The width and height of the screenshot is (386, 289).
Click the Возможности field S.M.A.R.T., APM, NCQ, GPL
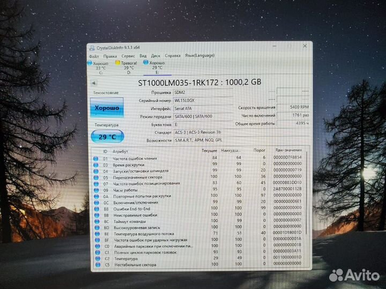click(x=241, y=140)
